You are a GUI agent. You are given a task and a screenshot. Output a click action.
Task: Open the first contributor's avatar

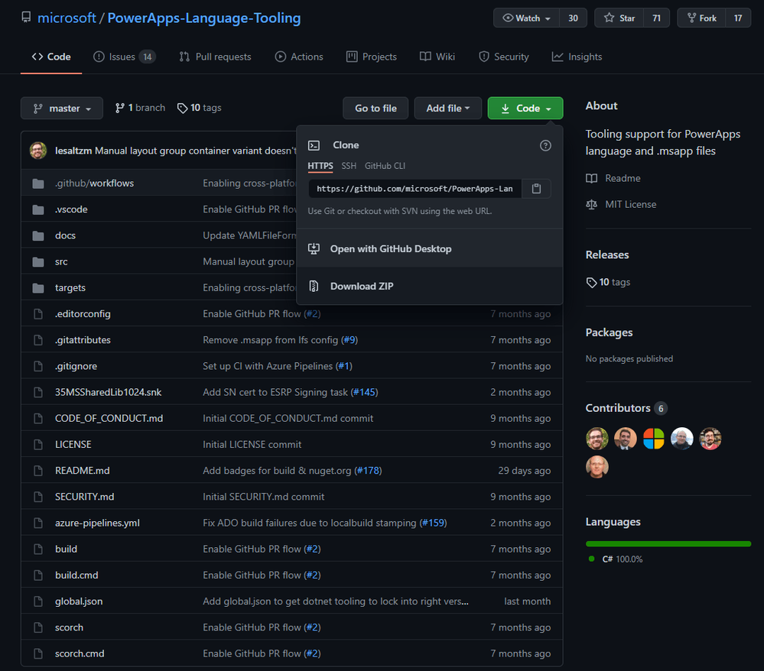pos(597,439)
